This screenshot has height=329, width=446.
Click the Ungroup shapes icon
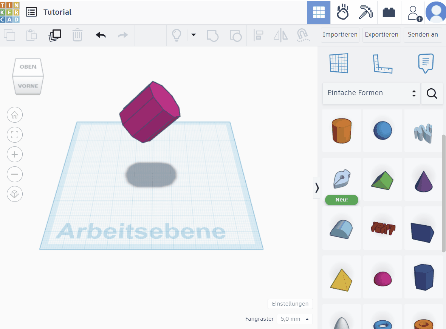click(235, 35)
